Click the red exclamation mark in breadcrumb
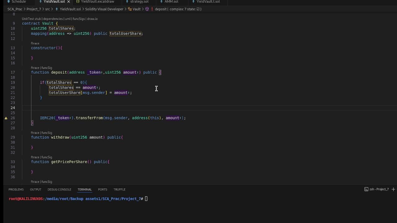 tap(152, 9)
